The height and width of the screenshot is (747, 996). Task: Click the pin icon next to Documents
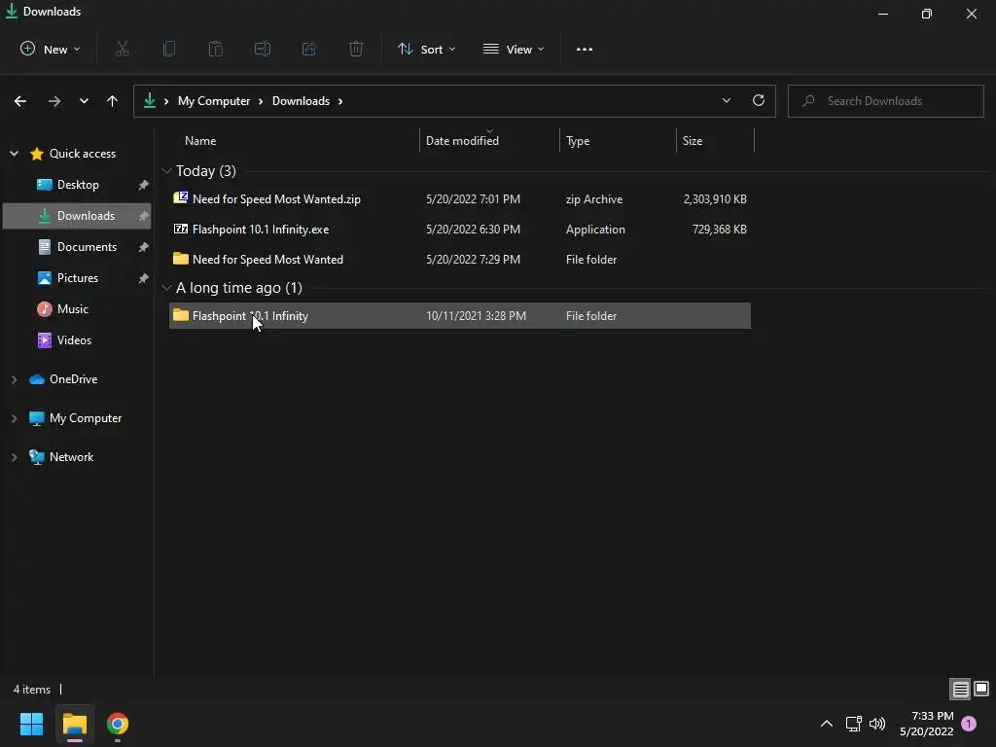pyautogui.click(x=144, y=247)
